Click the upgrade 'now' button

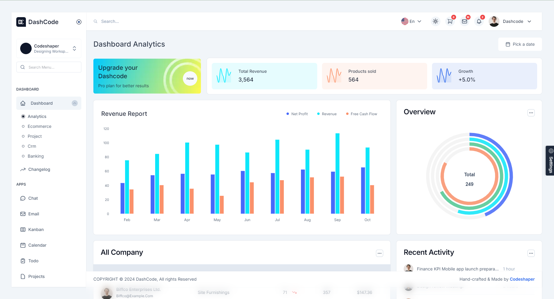click(190, 79)
